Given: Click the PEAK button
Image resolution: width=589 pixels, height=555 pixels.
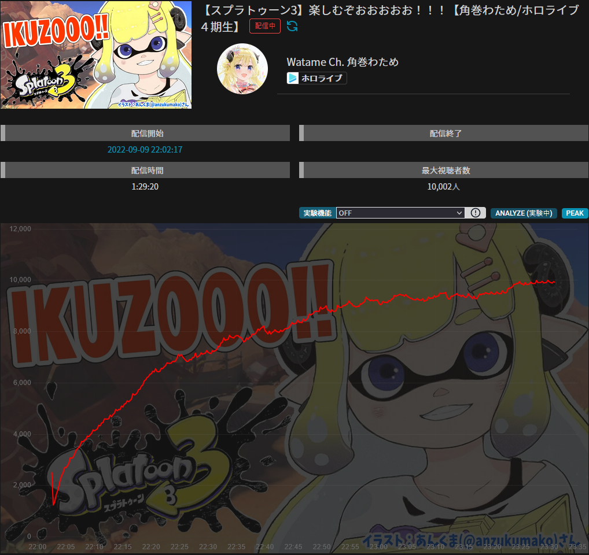Looking at the screenshot, I should 575,213.
